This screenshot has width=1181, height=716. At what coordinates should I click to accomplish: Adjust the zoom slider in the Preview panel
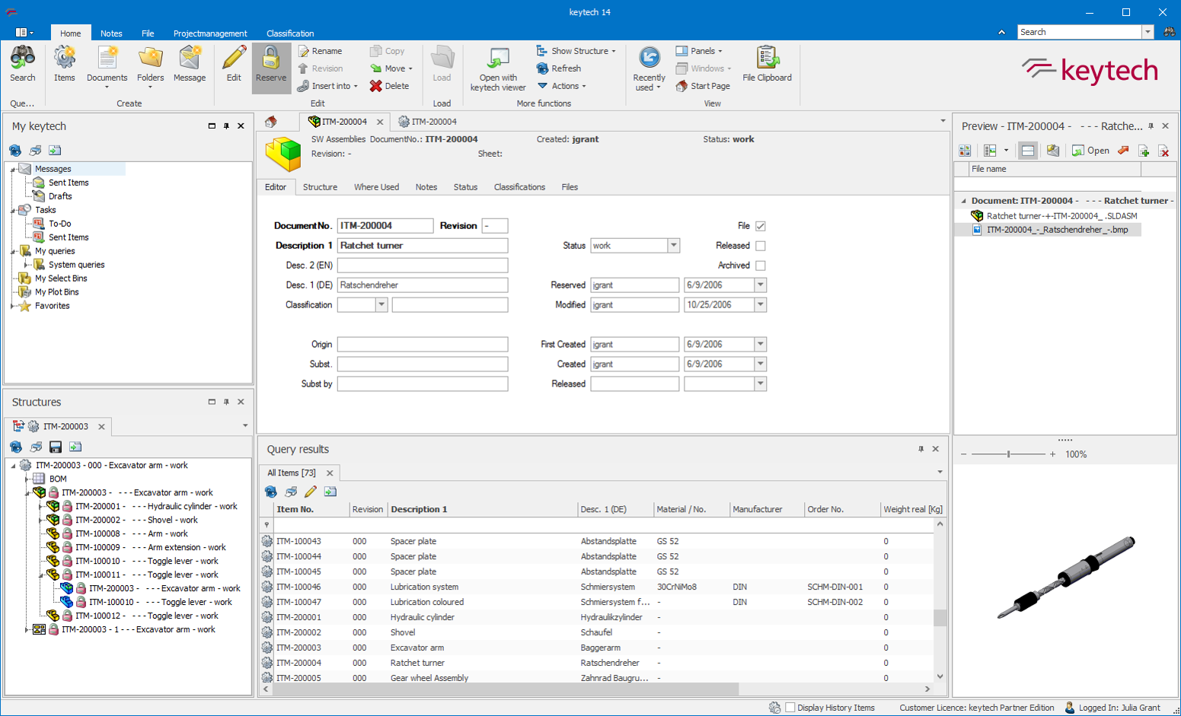click(1007, 453)
